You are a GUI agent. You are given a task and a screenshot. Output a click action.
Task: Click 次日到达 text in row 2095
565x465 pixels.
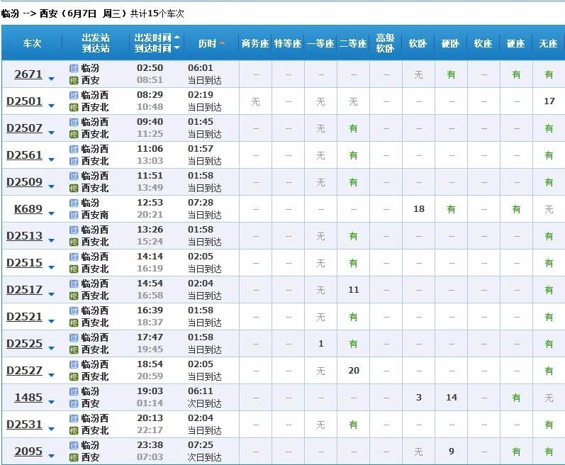(x=204, y=457)
